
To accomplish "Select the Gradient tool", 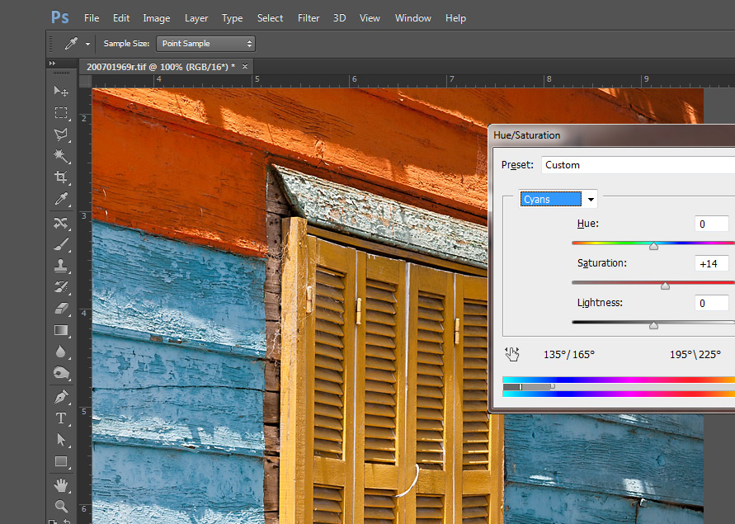I will pyautogui.click(x=61, y=330).
